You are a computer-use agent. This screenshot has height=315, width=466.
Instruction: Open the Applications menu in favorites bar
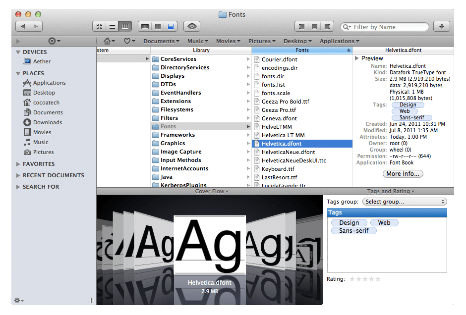point(340,41)
